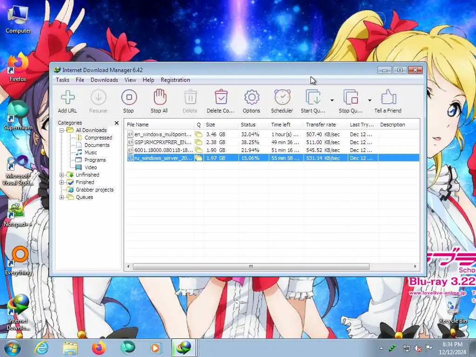Select the Firefox desktop shortcut
Viewport: 476px width, 357px height.
point(18,67)
